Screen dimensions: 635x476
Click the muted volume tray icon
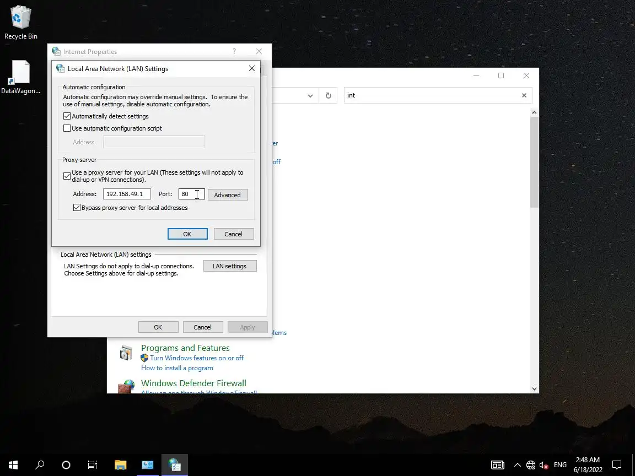pos(544,465)
